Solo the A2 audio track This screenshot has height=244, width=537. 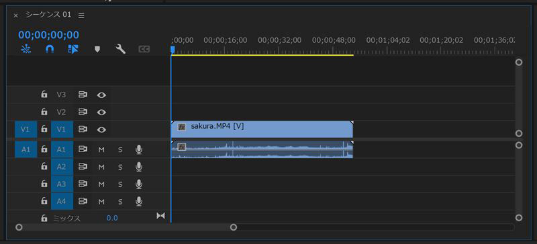120,168
